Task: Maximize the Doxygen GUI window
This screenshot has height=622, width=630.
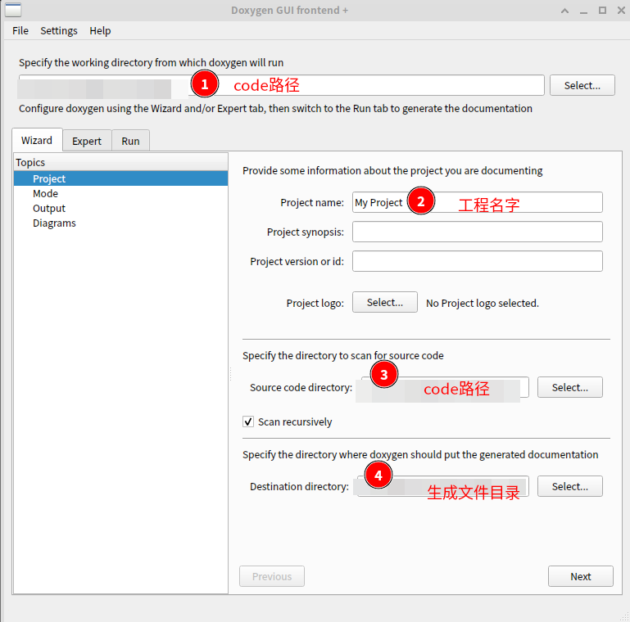Action: click(x=602, y=11)
